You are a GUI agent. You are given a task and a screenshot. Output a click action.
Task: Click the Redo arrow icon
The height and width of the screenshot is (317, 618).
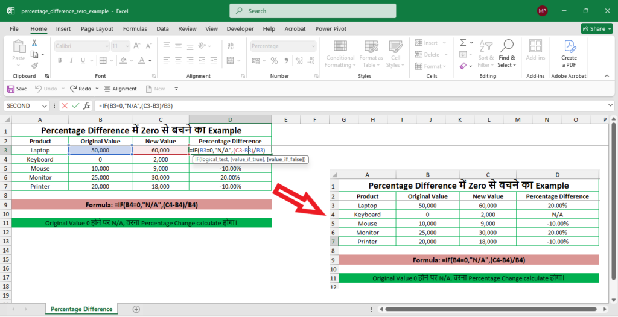pos(73,89)
